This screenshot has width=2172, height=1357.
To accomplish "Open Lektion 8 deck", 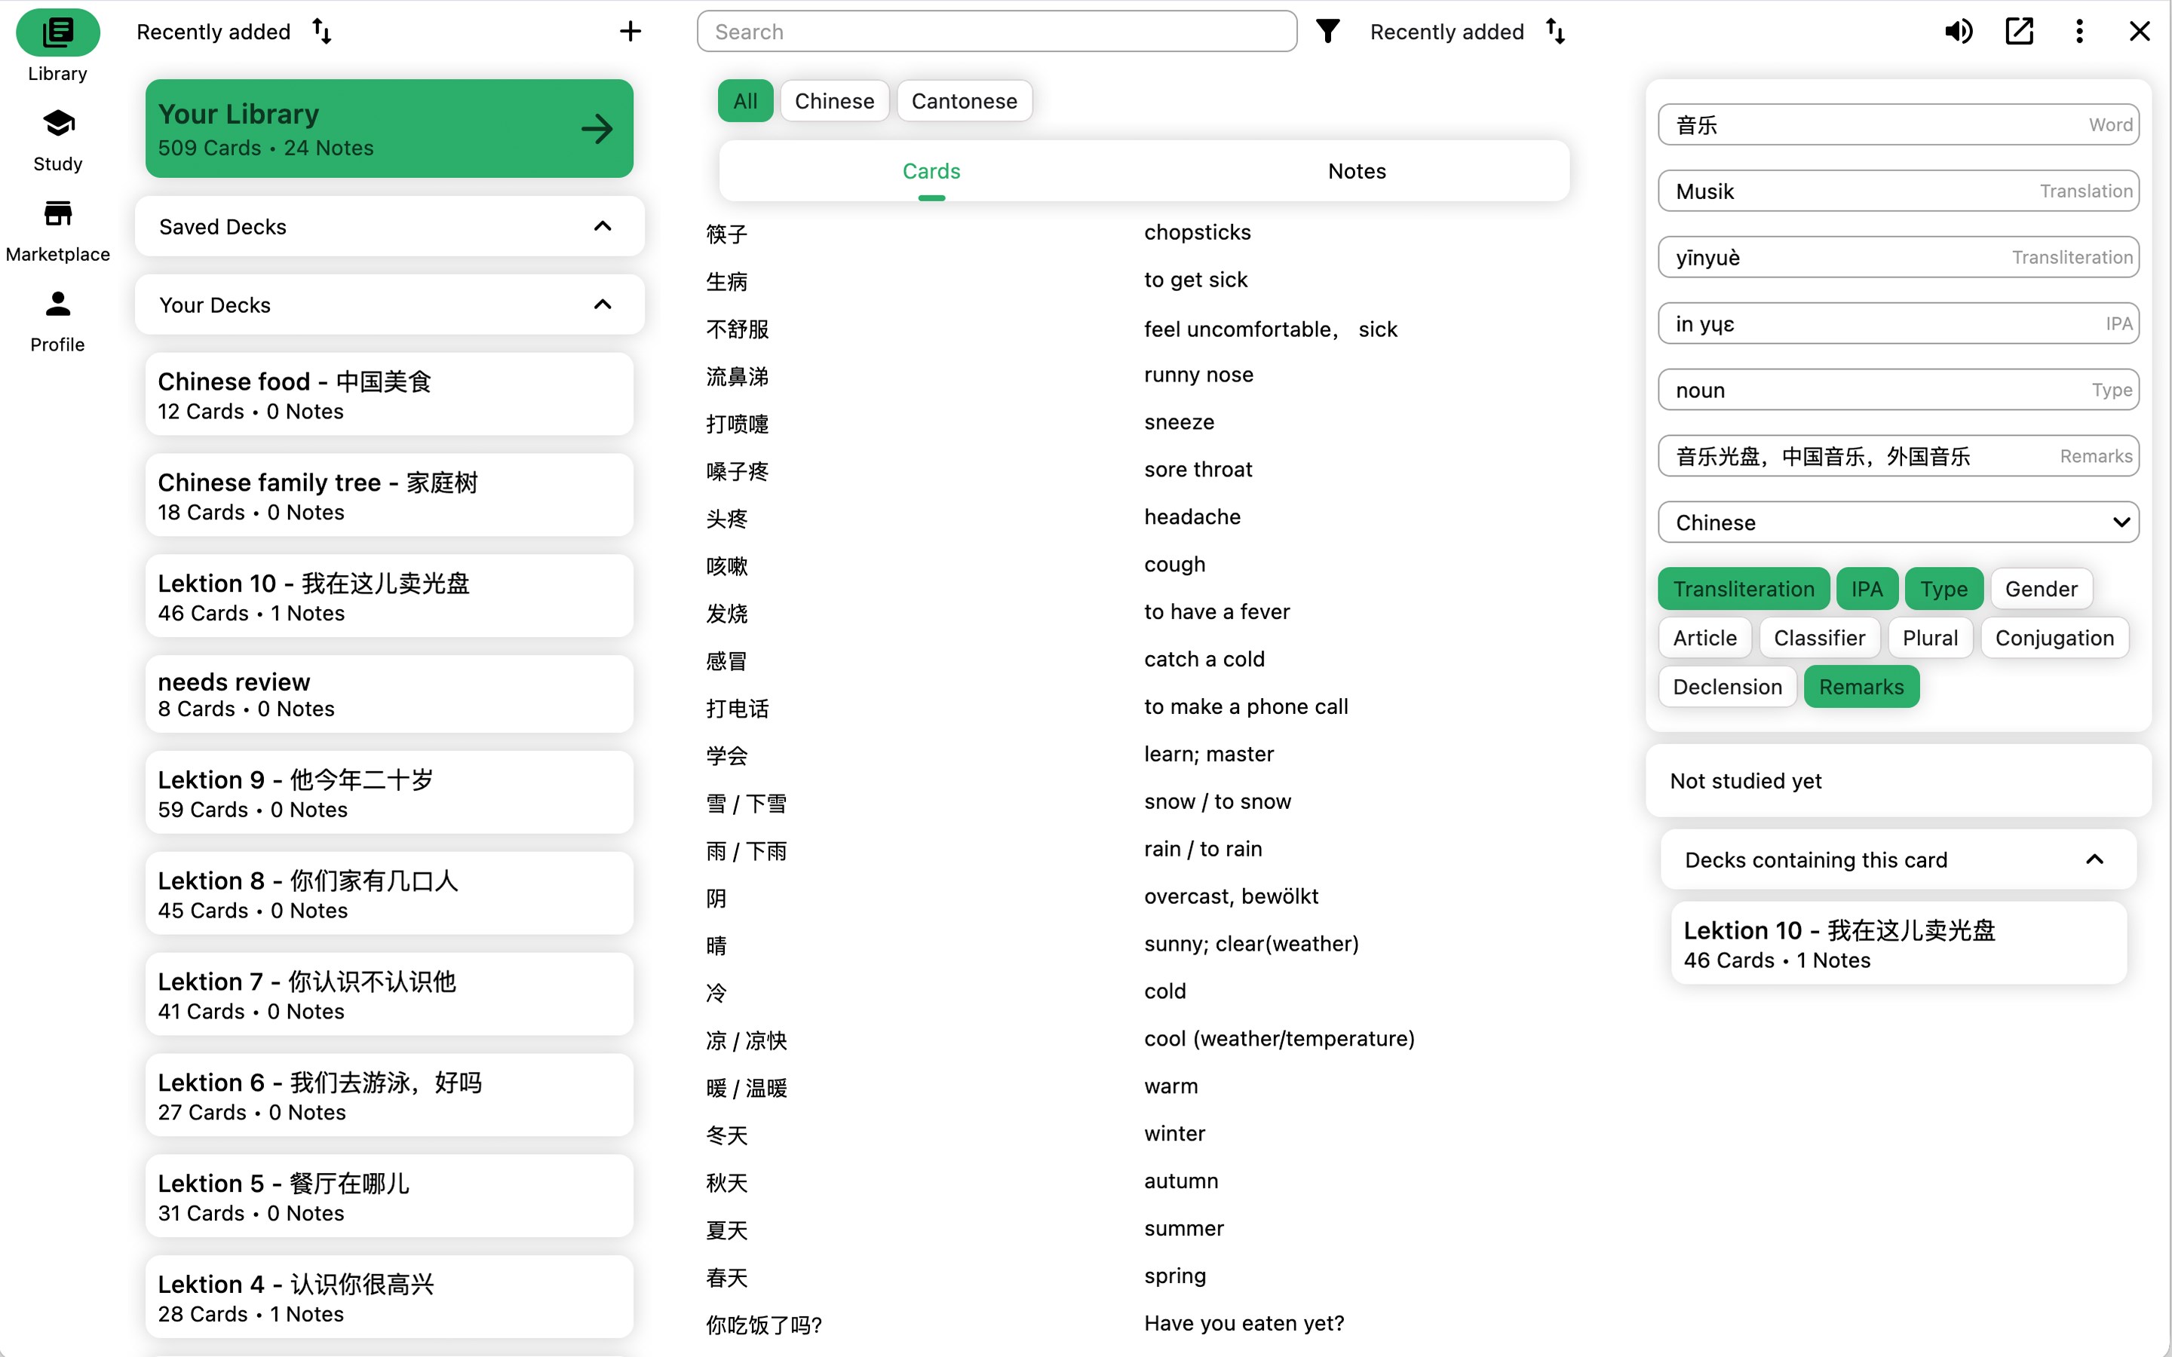I will click(389, 894).
